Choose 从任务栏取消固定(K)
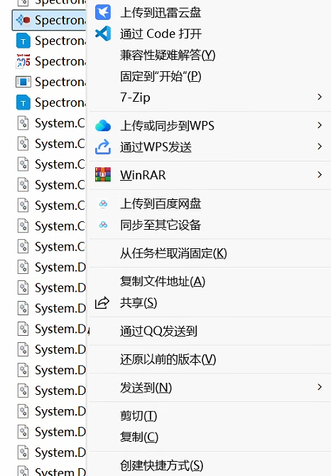Screen dimensions: 331x476 [173, 253]
